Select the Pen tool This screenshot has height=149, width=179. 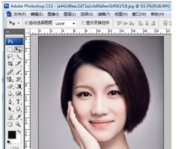tap(10, 102)
